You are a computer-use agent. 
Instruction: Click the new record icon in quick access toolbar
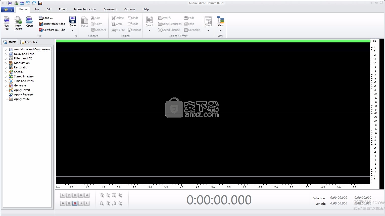click(16, 3)
